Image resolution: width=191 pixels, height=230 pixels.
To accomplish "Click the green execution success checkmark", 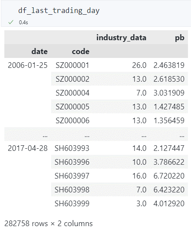I will point(11,22).
